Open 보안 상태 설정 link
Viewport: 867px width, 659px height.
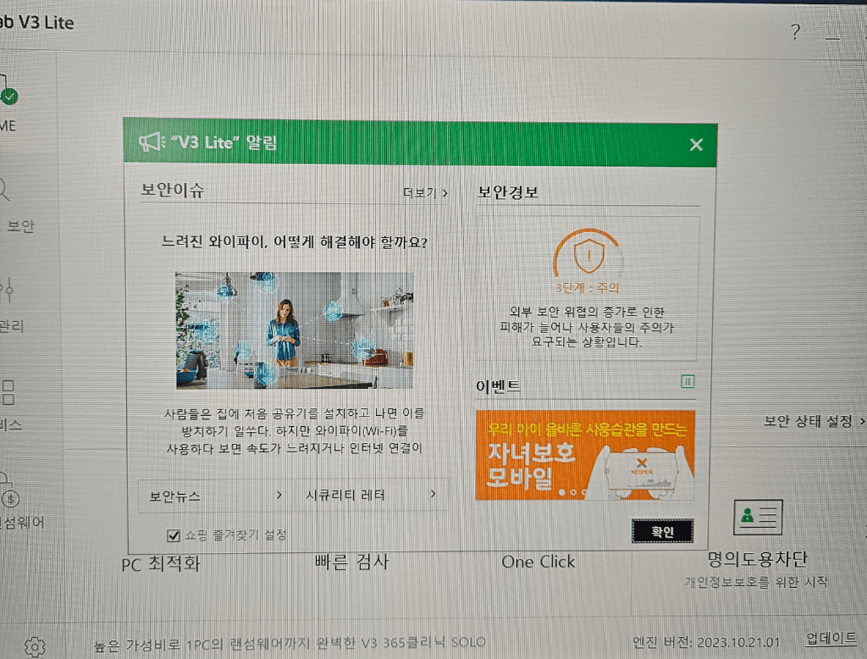click(x=814, y=421)
